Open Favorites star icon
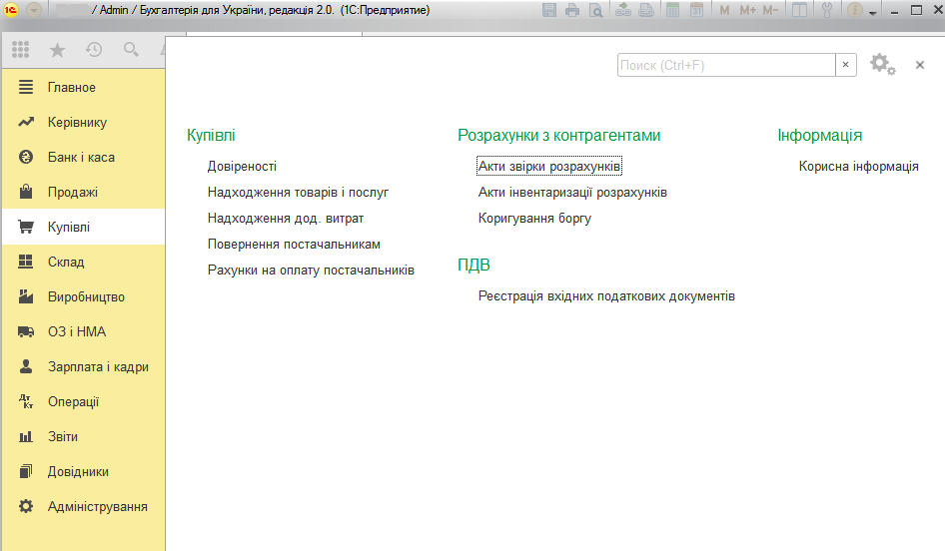 tap(57, 49)
